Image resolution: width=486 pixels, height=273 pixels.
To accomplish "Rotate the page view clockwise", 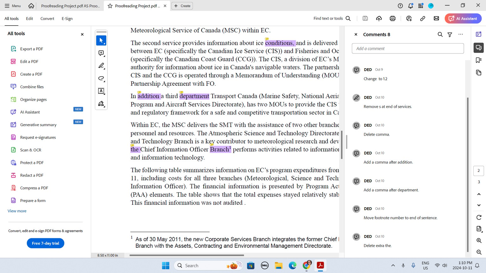I will (479, 217).
